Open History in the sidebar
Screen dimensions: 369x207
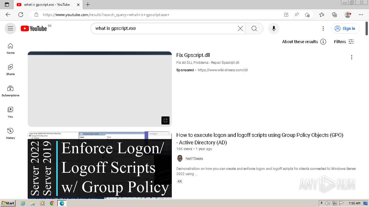tap(10, 134)
